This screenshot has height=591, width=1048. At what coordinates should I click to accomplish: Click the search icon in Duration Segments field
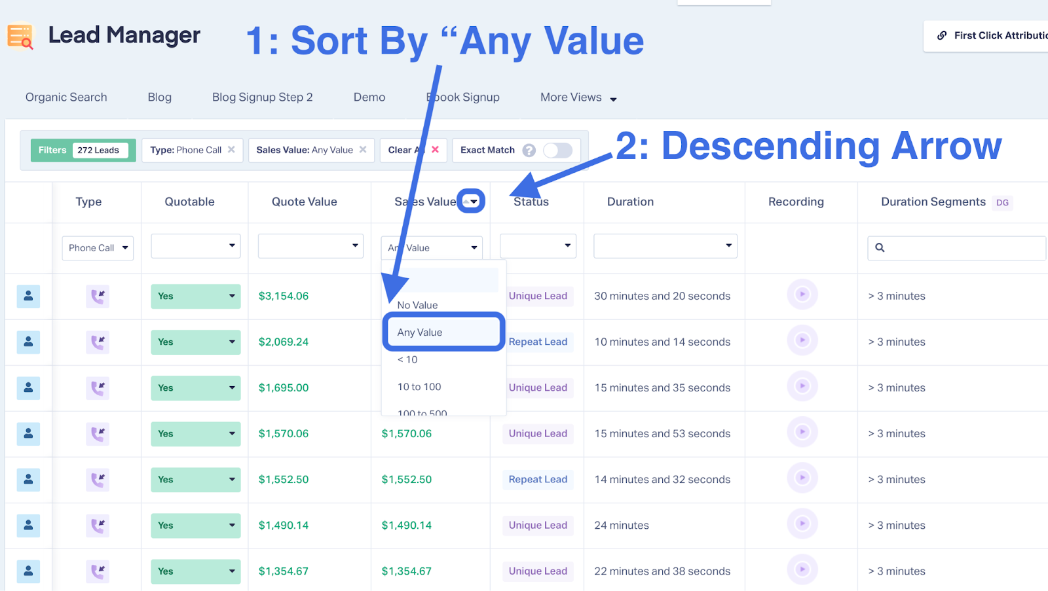coord(880,248)
